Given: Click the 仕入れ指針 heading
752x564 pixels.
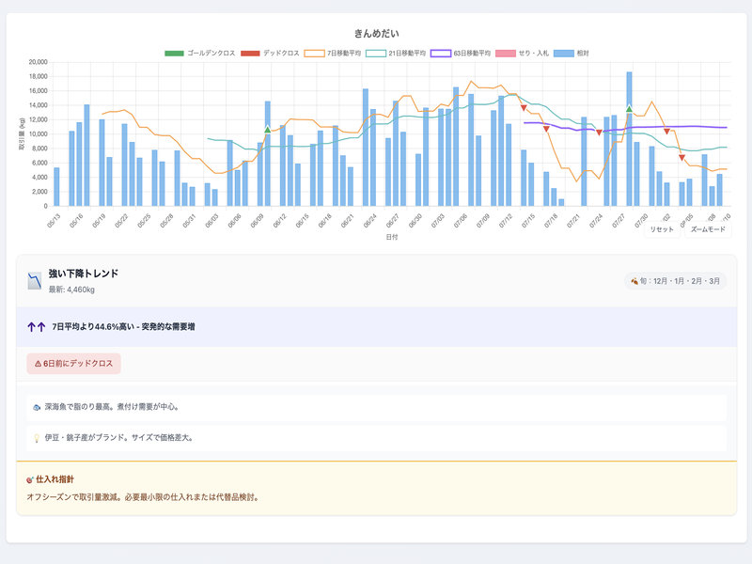Looking at the screenshot, I should [55, 479].
